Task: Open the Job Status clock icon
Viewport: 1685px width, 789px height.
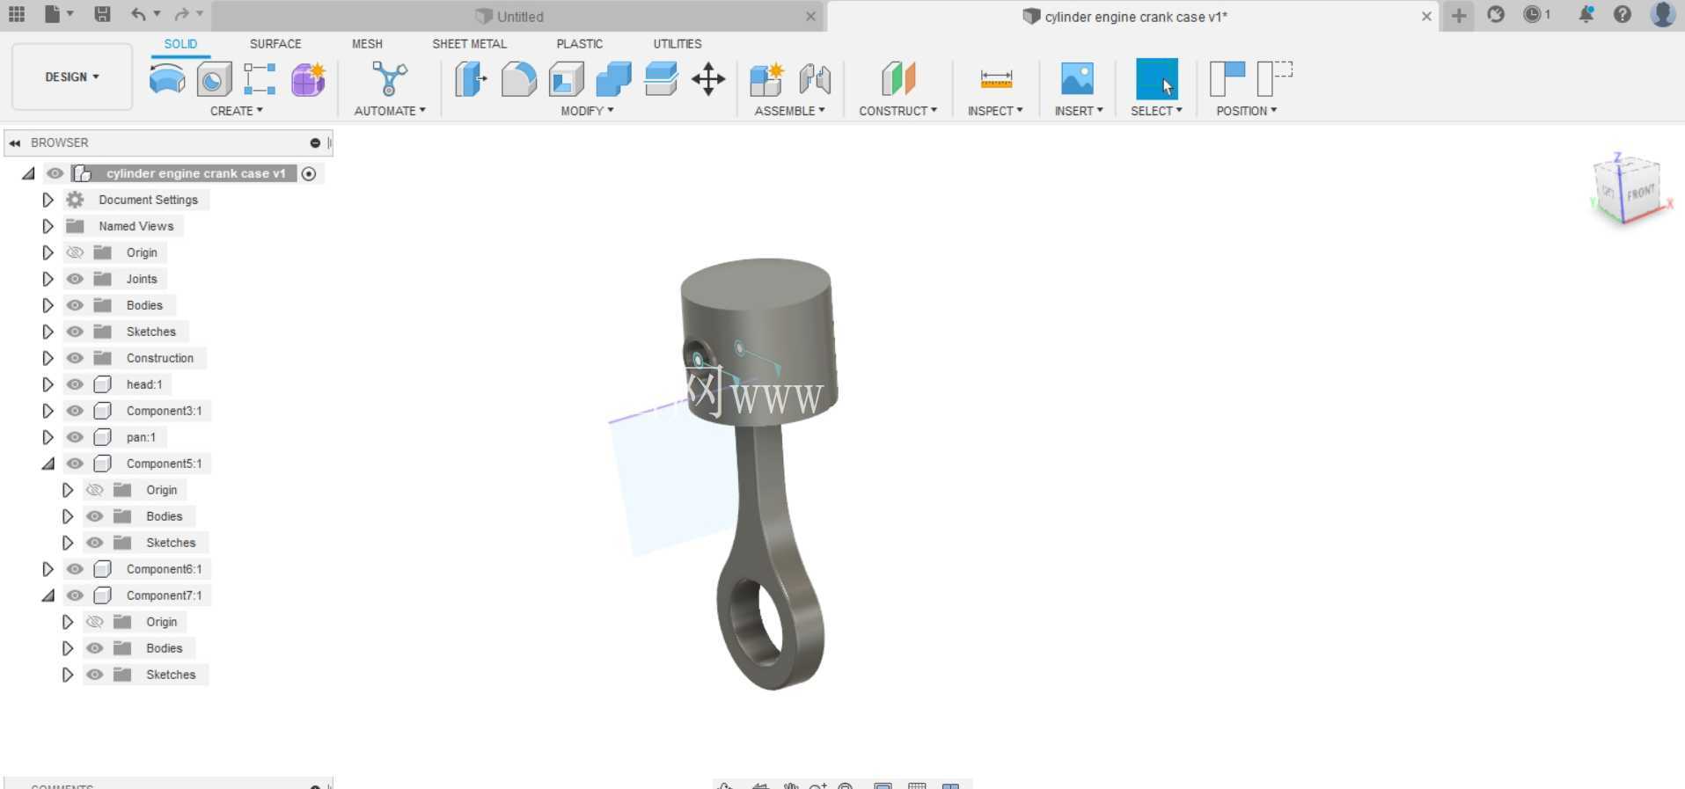Action: pos(1536,14)
